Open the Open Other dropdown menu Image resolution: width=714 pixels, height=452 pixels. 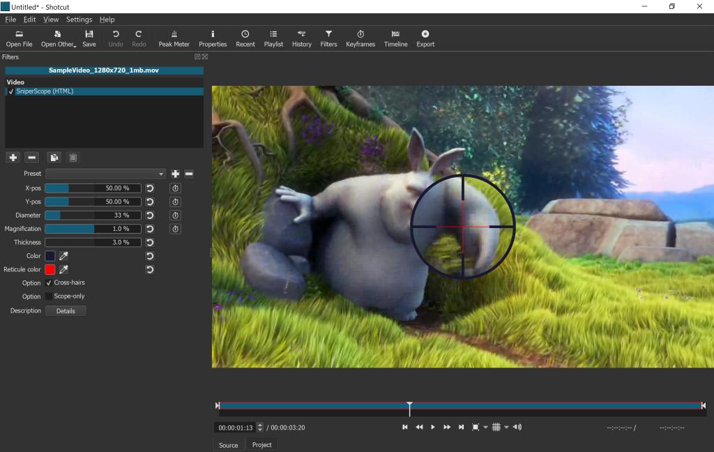click(59, 38)
